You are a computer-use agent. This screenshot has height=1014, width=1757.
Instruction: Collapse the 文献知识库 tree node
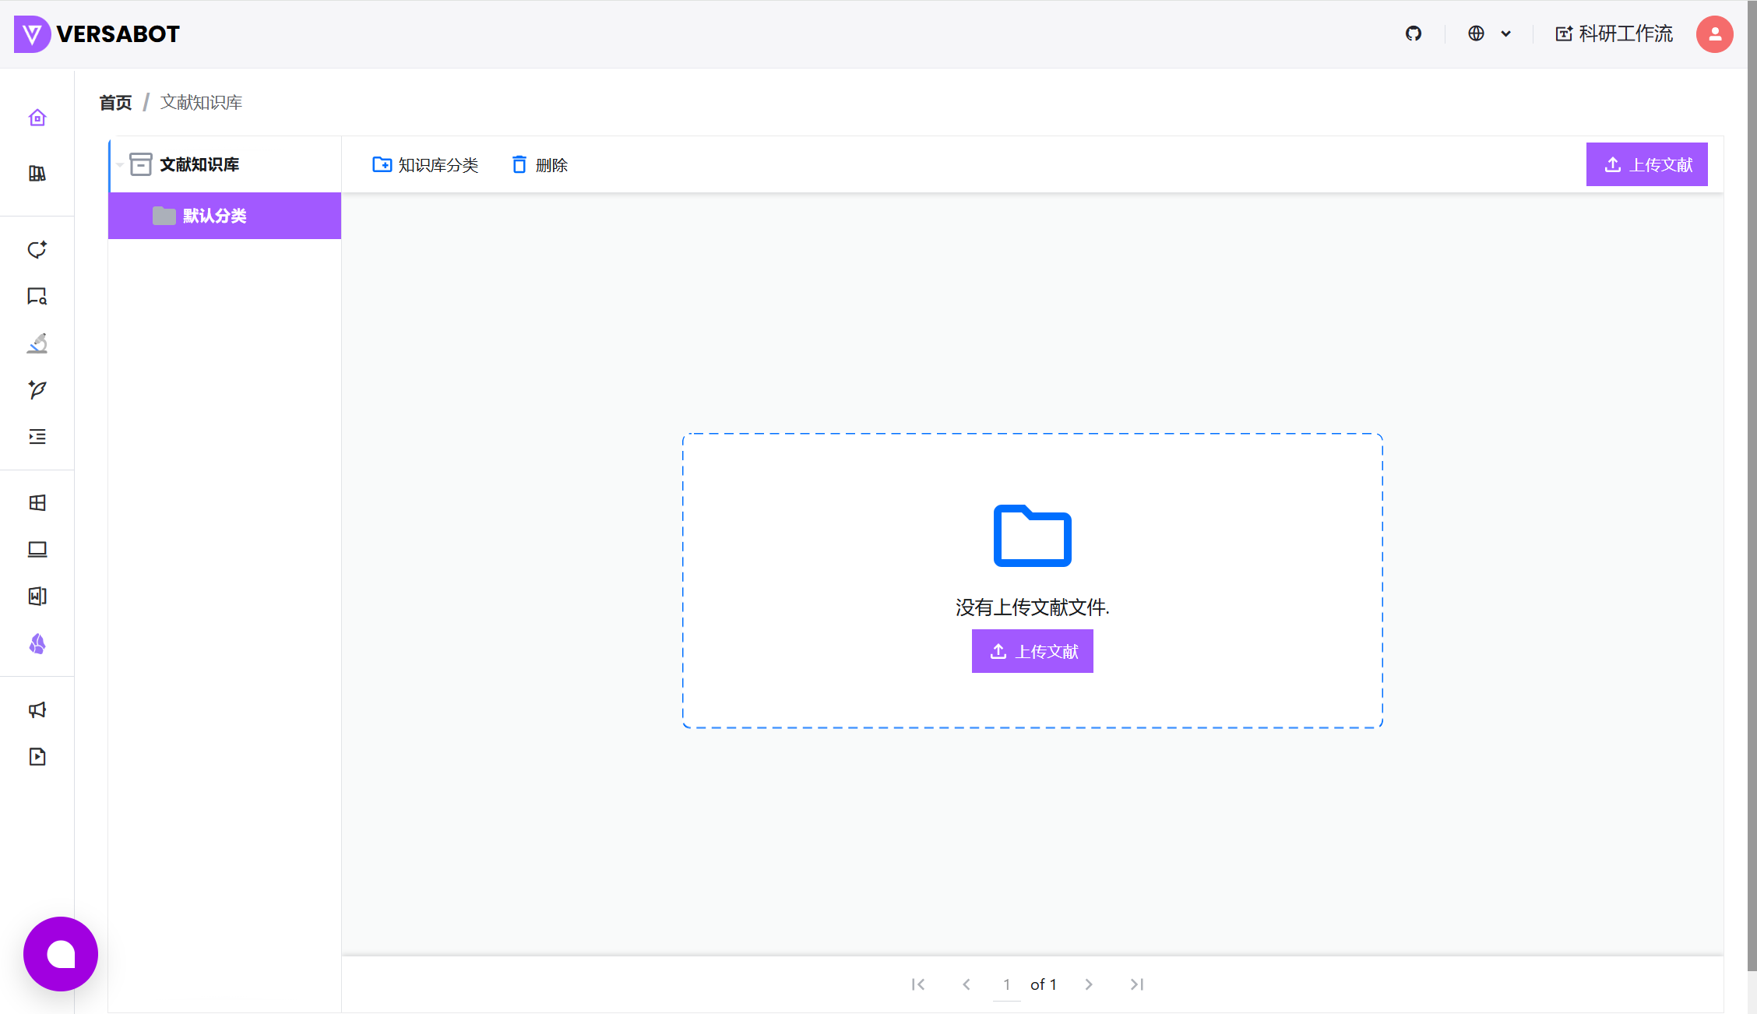(120, 164)
